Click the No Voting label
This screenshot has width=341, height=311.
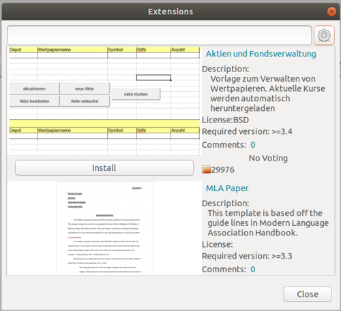tap(268, 158)
